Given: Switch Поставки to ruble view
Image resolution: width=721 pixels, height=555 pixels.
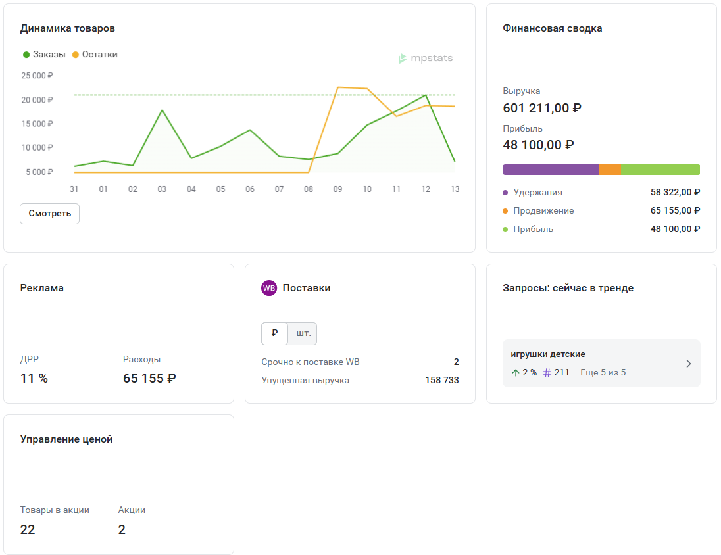Looking at the screenshot, I should (275, 333).
